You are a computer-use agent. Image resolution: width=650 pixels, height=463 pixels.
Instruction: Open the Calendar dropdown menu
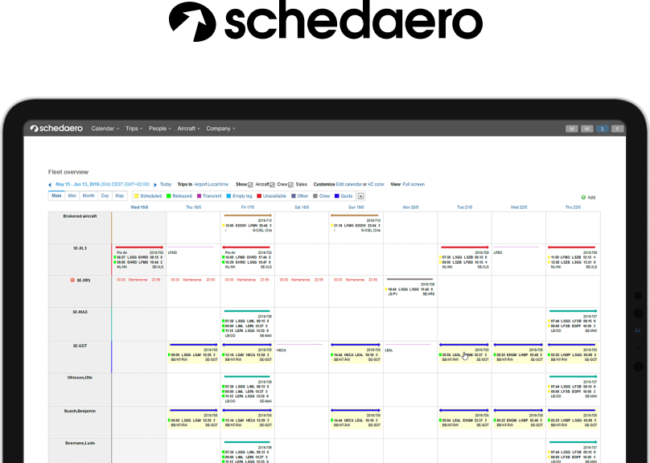pos(105,129)
